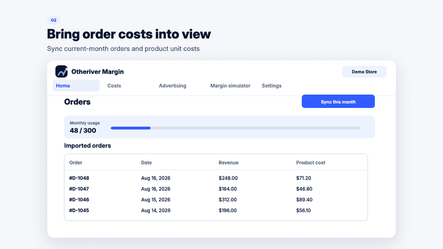Click the Product cost column header
Viewport: 443px width, 249px height.
pos(310,162)
